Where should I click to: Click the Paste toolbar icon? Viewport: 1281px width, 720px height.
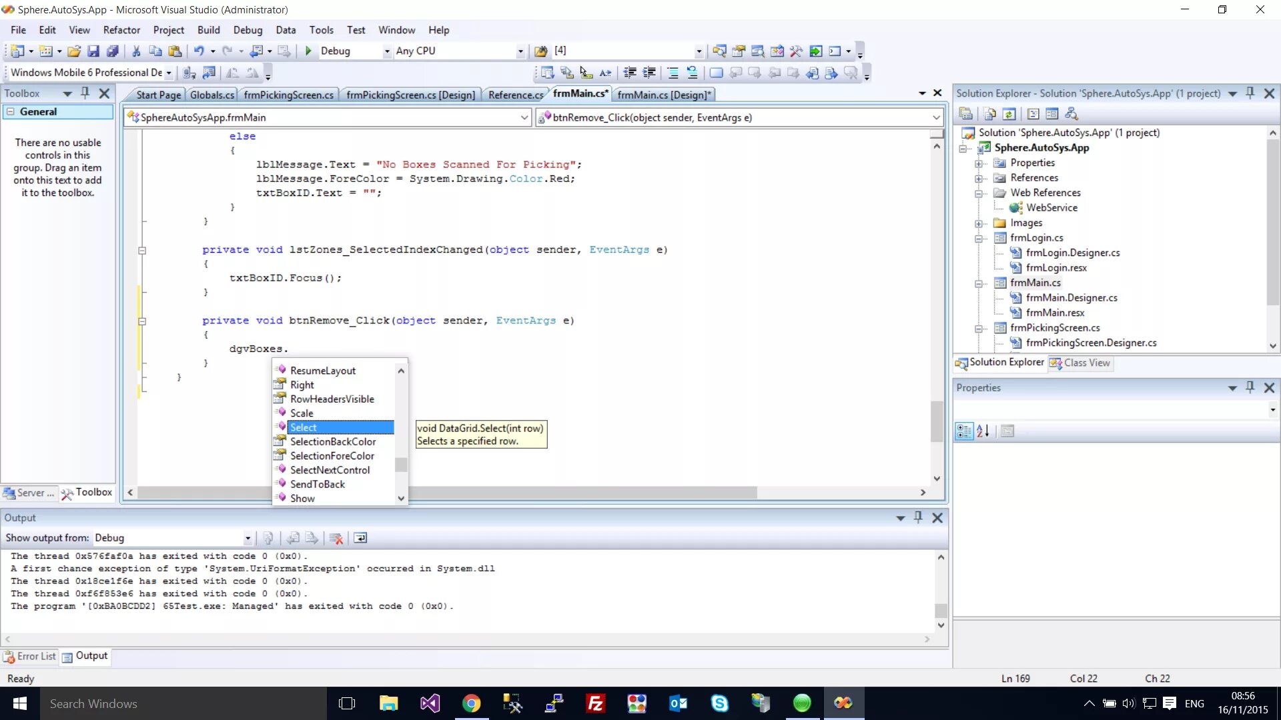pyautogui.click(x=175, y=51)
